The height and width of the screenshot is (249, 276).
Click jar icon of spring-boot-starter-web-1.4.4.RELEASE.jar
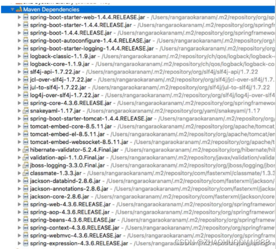(26, 17)
